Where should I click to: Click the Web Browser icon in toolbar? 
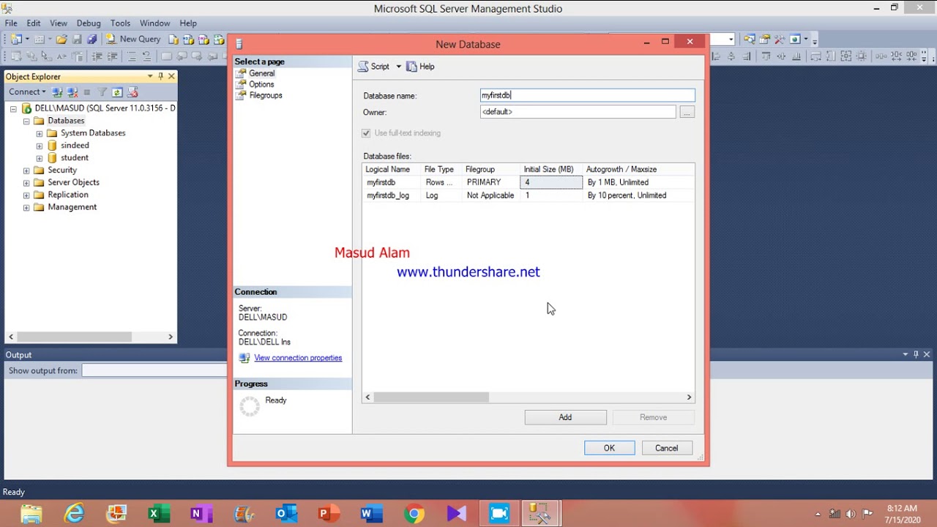coord(795,39)
